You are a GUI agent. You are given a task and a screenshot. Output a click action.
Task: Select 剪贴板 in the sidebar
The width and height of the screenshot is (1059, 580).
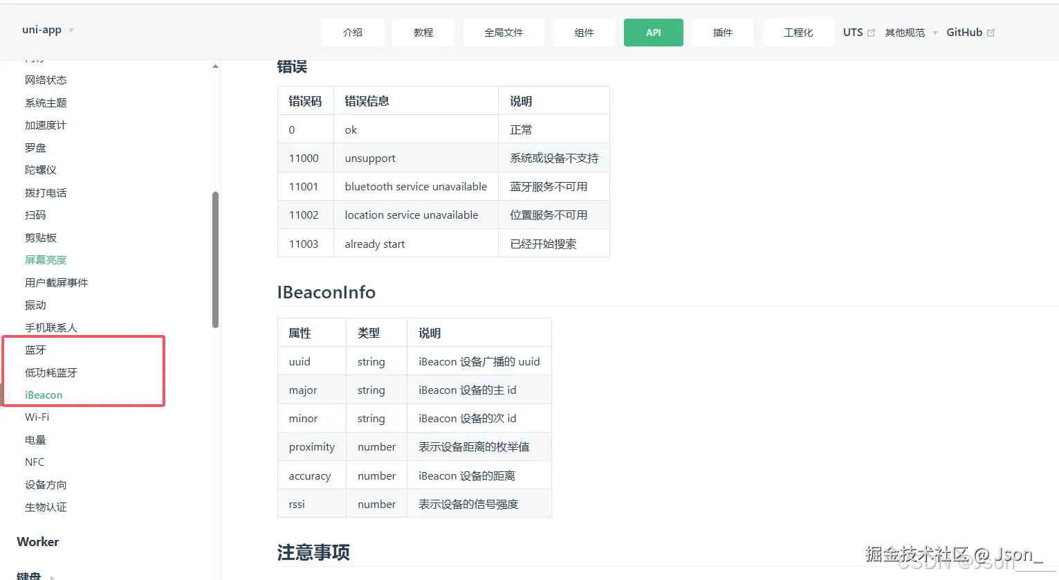[x=41, y=238]
